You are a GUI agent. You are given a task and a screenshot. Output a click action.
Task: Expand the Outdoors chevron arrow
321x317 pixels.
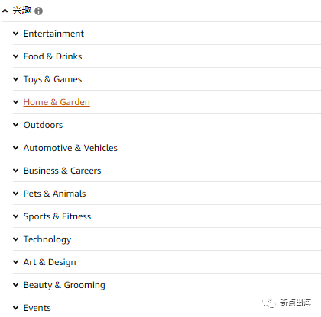click(16, 125)
